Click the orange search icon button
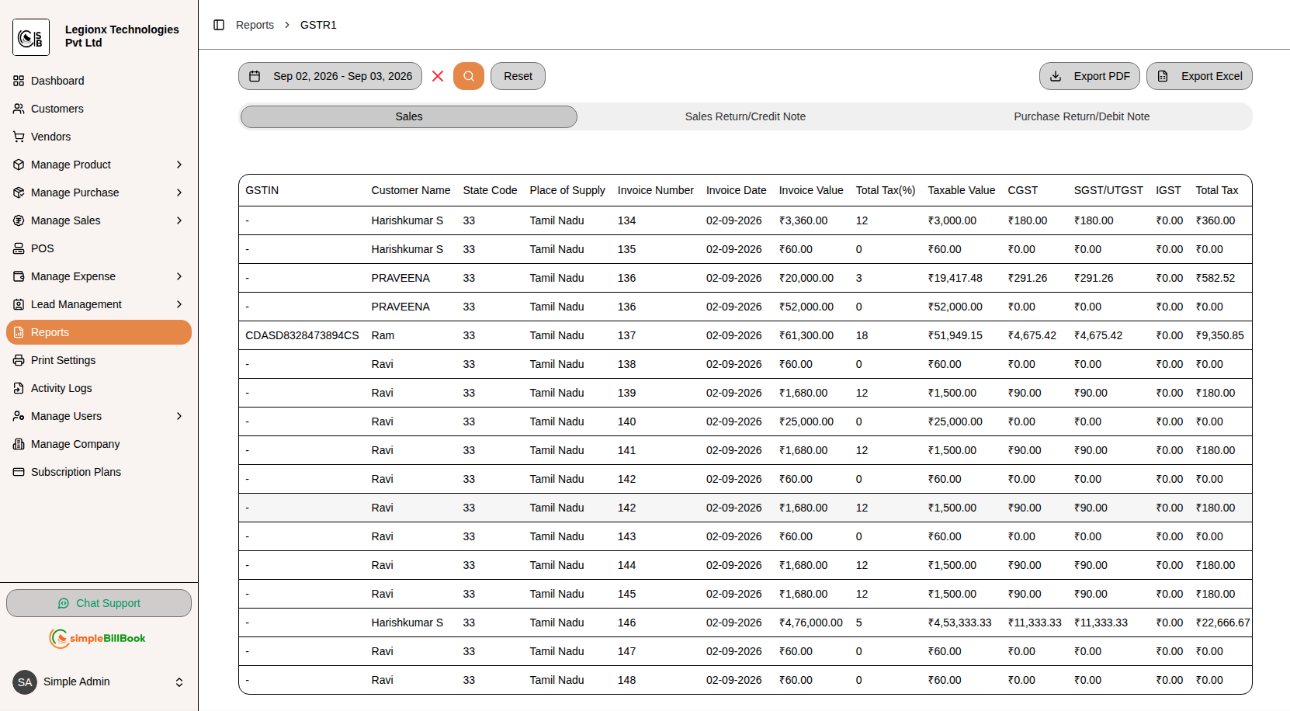The height and width of the screenshot is (711, 1290). pos(469,76)
